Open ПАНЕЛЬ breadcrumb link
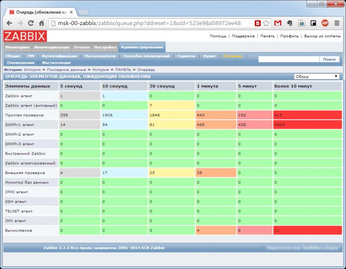Viewport: 346px width, 269px height. click(123, 70)
